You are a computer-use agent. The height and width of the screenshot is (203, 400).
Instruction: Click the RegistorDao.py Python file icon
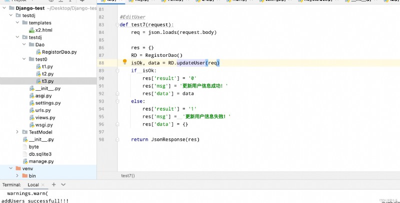point(38,52)
